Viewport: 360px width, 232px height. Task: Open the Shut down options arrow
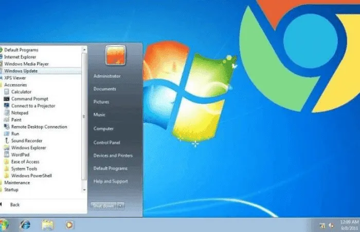tap(121, 205)
